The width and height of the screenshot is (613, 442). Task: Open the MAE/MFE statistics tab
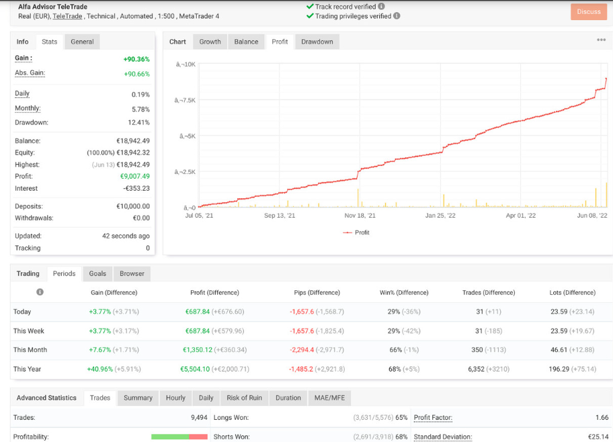(329, 398)
